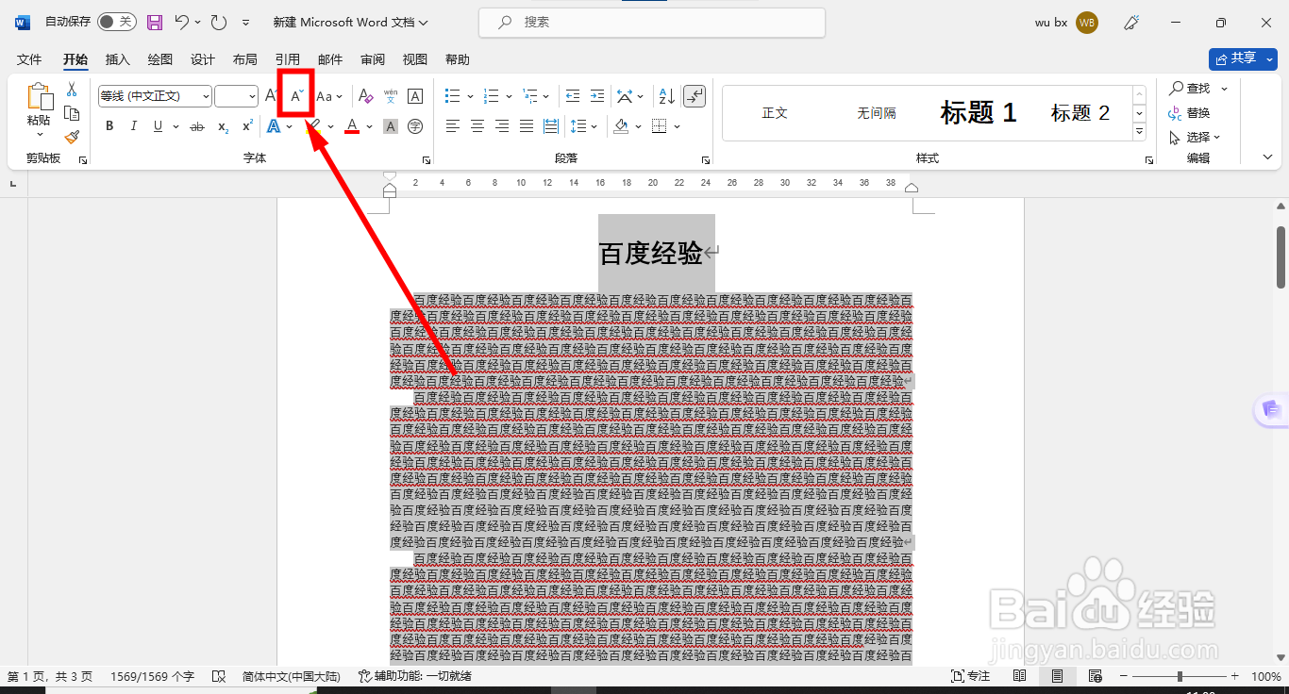Open the font color dropdown arrow

(x=369, y=126)
